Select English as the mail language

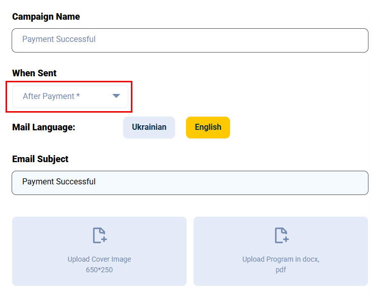pyautogui.click(x=208, y=127)
